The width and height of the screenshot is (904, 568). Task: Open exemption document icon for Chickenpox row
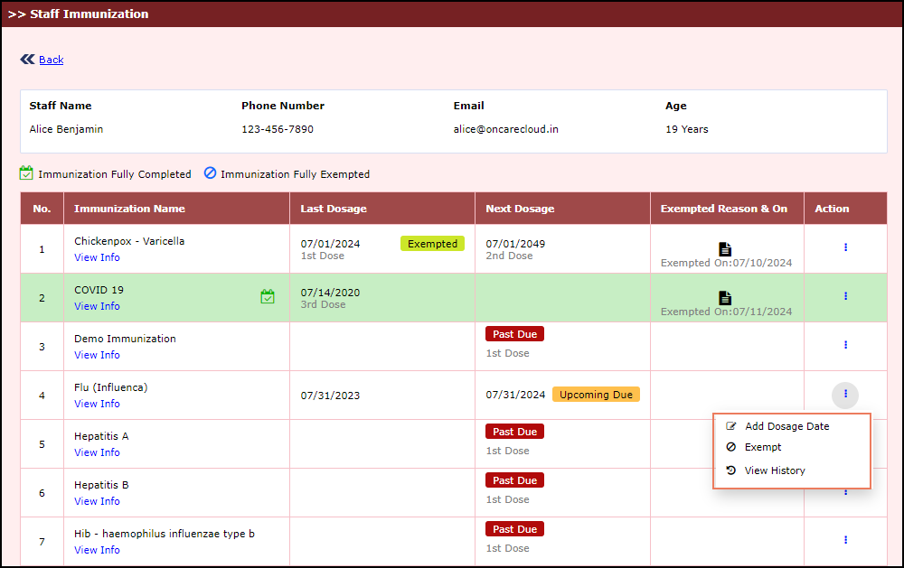tap(725, 248)
